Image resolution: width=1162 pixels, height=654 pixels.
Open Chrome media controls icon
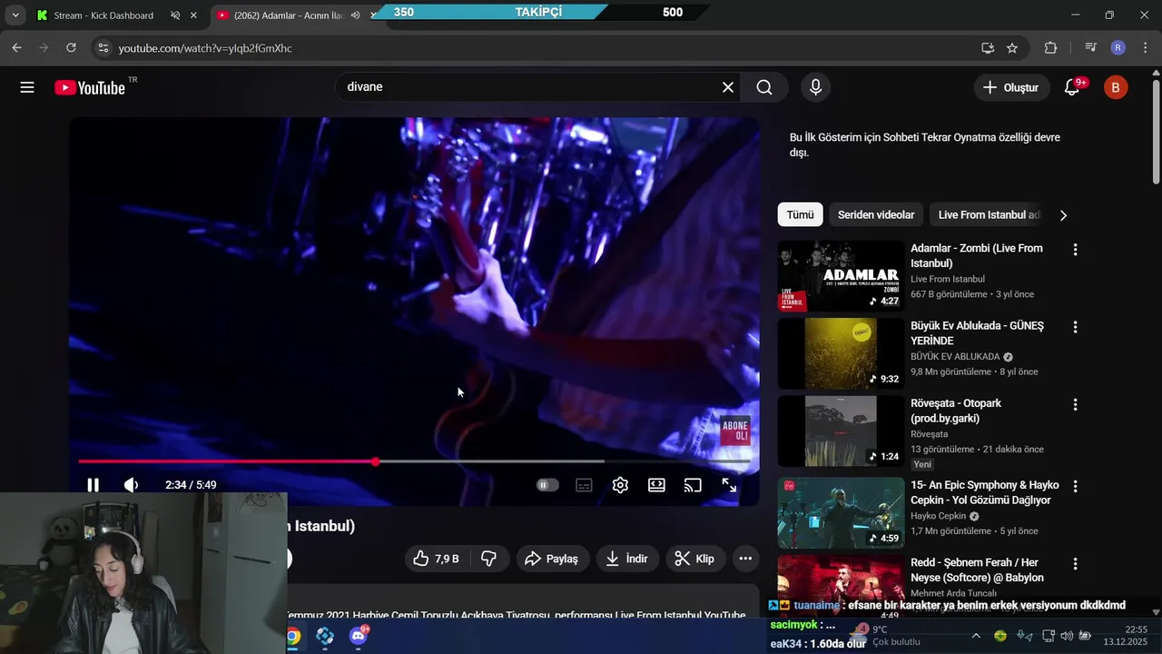coord(1091,48)
